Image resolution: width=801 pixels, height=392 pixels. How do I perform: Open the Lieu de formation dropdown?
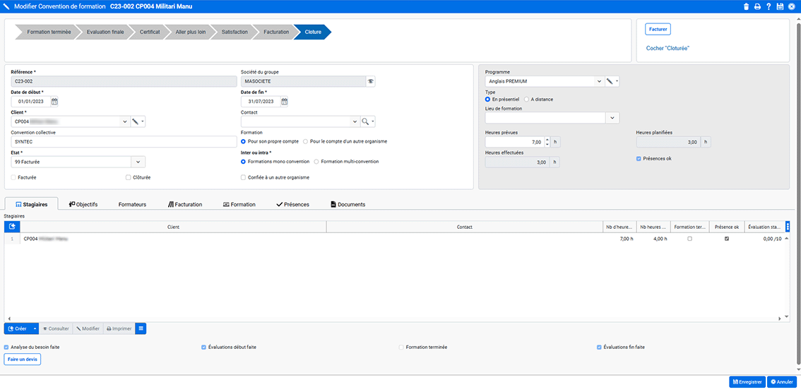click(x=612, y=117)
